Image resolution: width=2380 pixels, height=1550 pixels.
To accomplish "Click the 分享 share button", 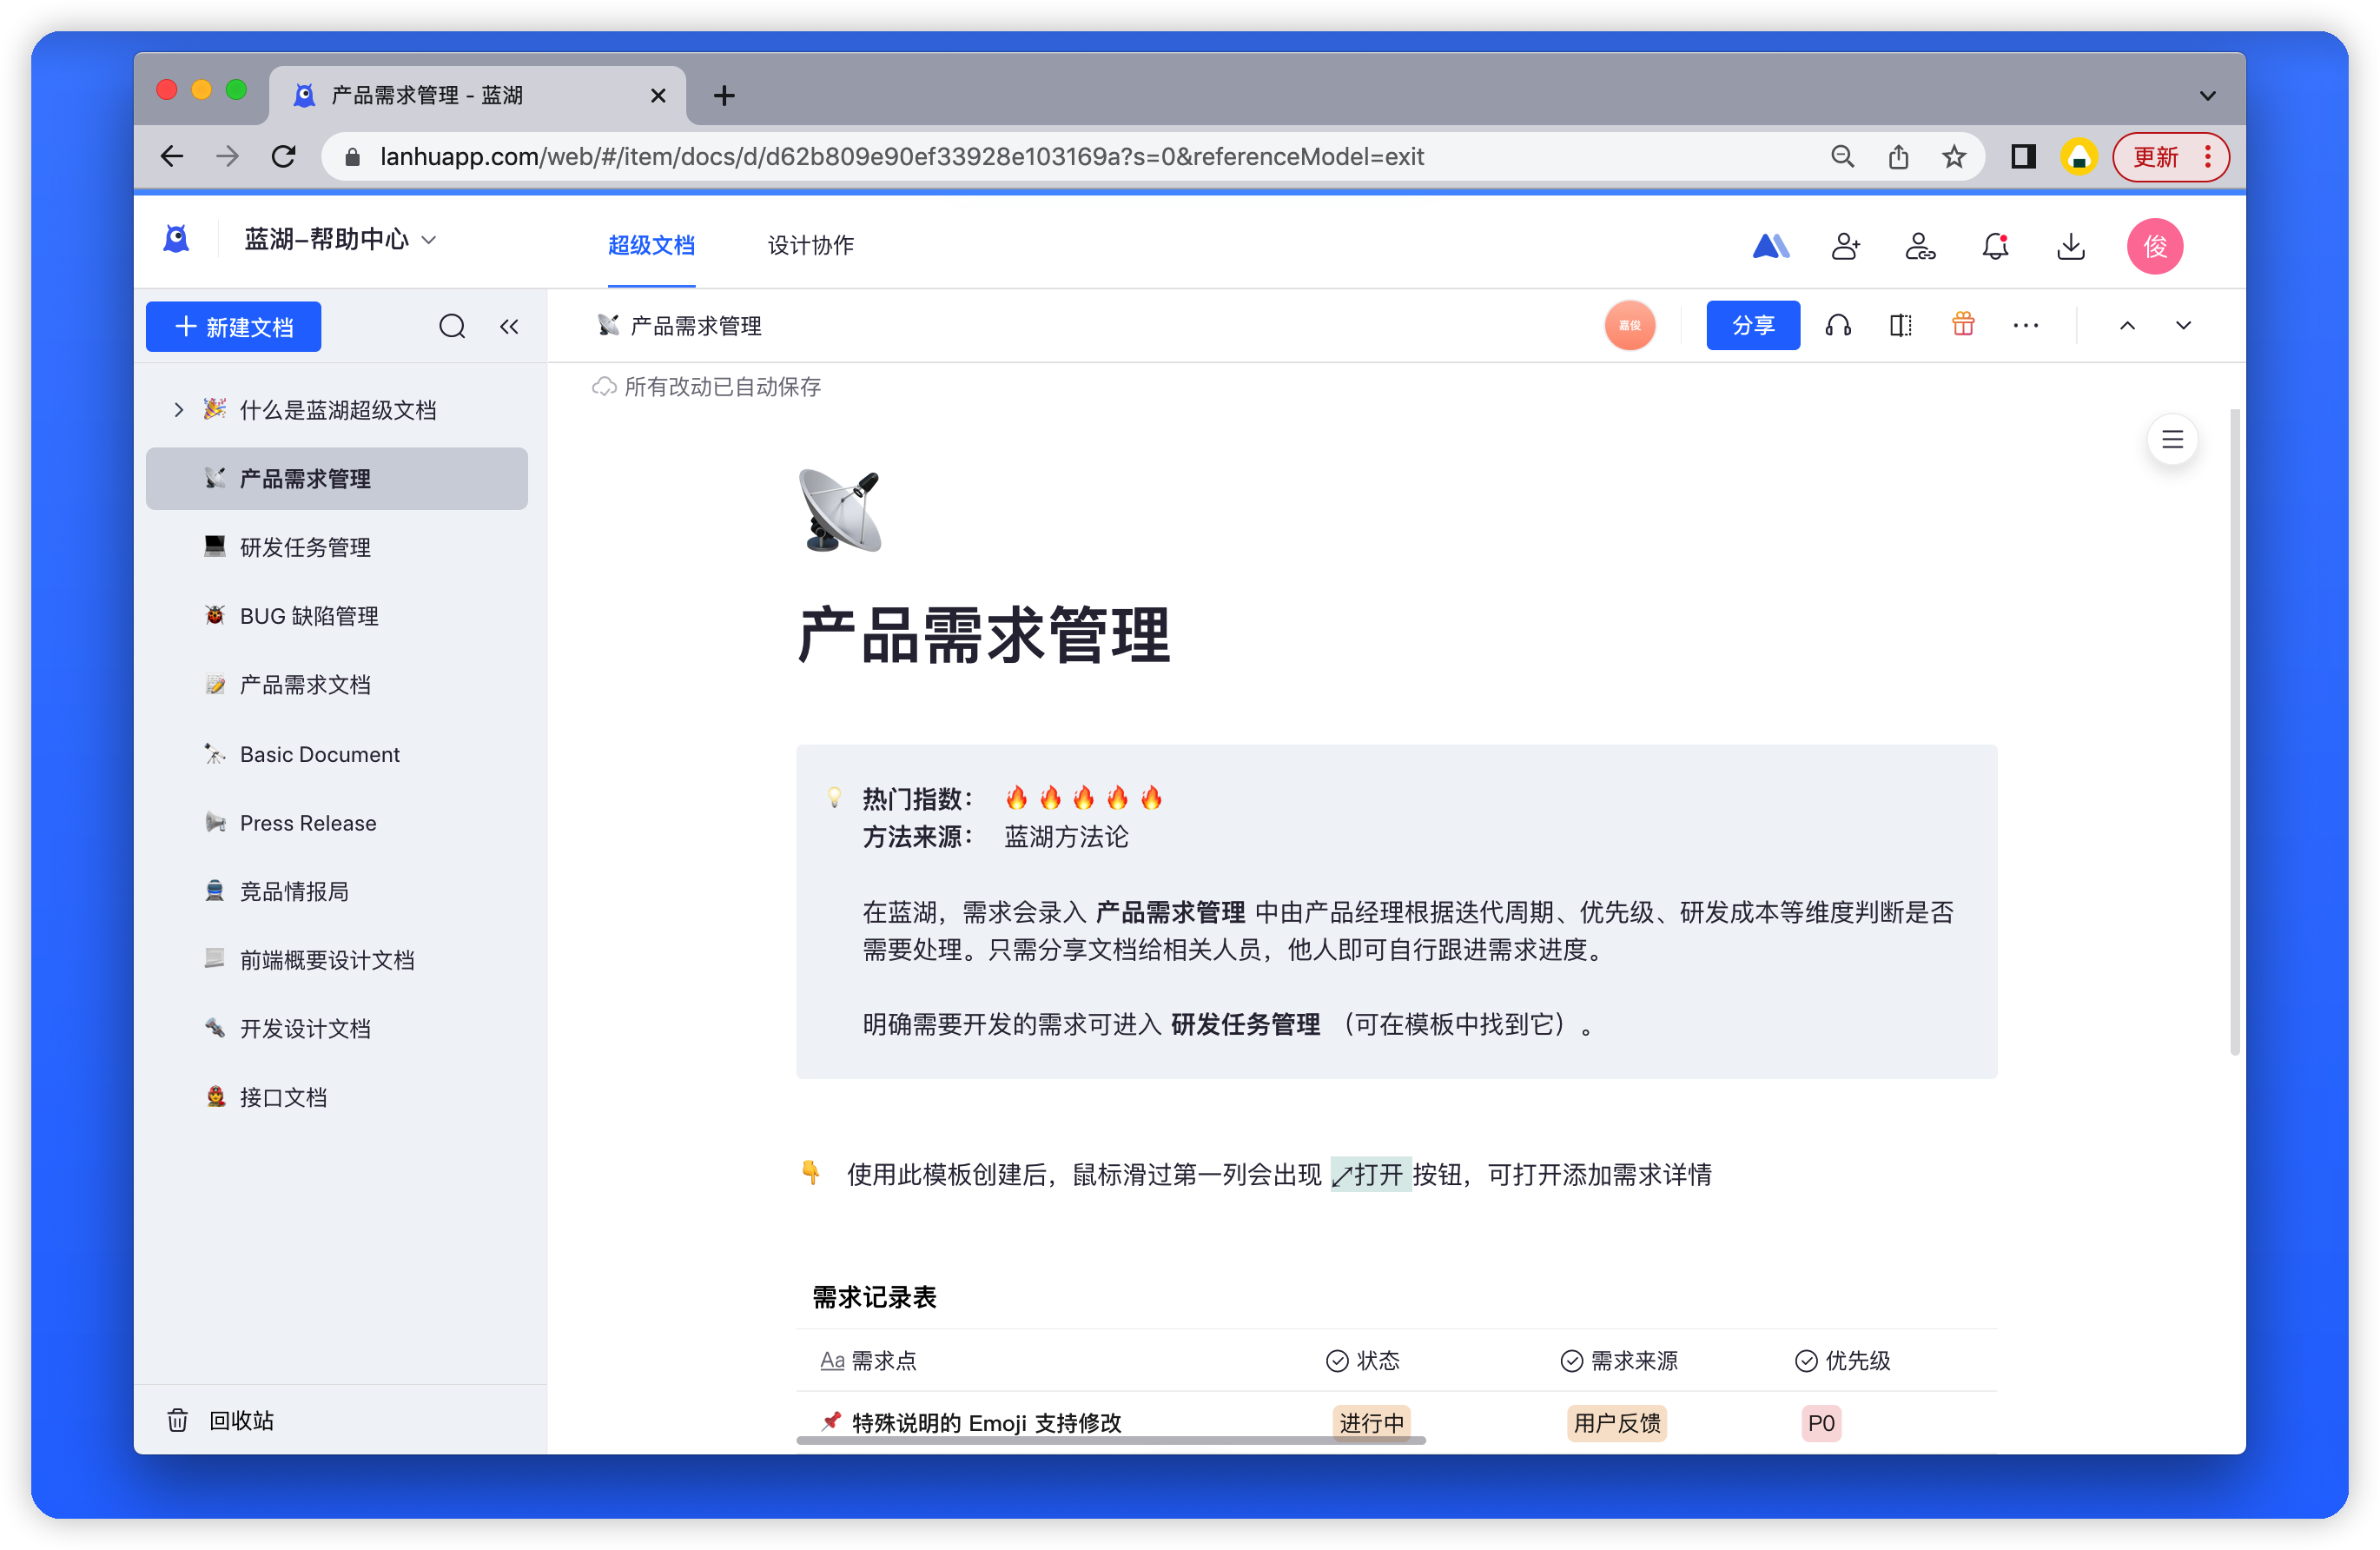I will click(x=1753, y=325).
